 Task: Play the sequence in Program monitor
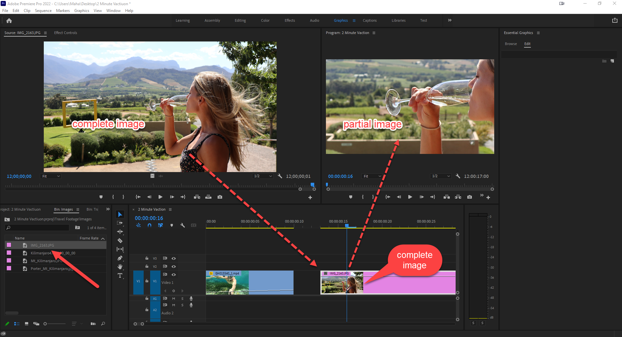coord(410,197)
